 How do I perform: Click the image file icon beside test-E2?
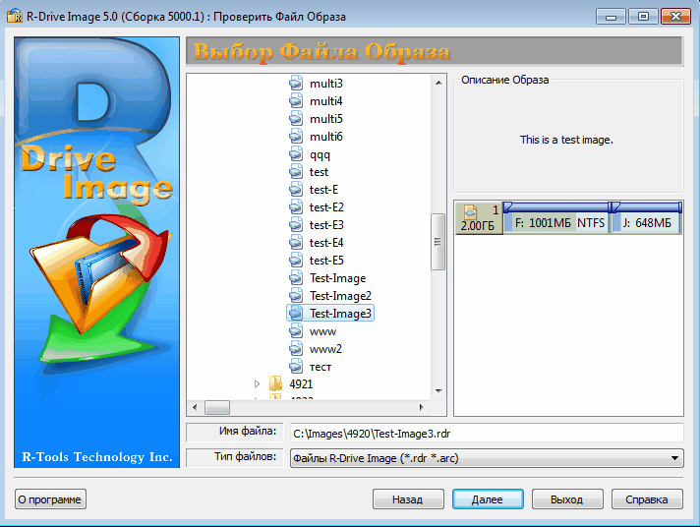[x=296, y=207]
